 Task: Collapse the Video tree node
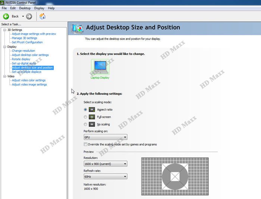(x=5, y=76)
